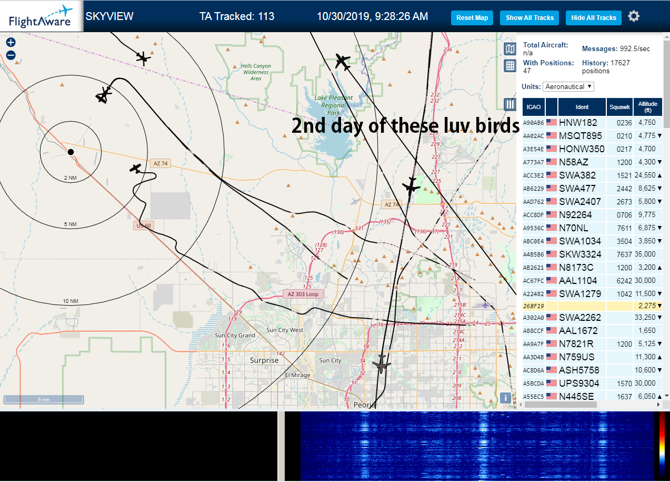Select the ASH5758 row

click(x=593, y=370)
